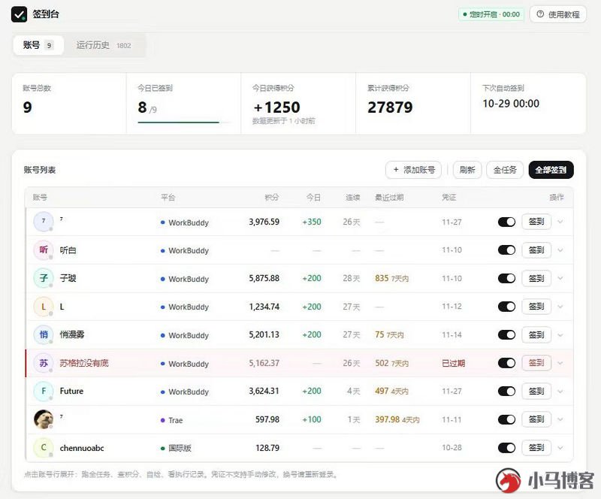Click 签到 button for 苏格拉没有底

click(536, 363)
